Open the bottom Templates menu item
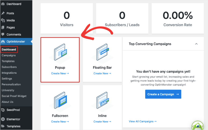This screenshot has width=208, height=130. pos(16,126)
